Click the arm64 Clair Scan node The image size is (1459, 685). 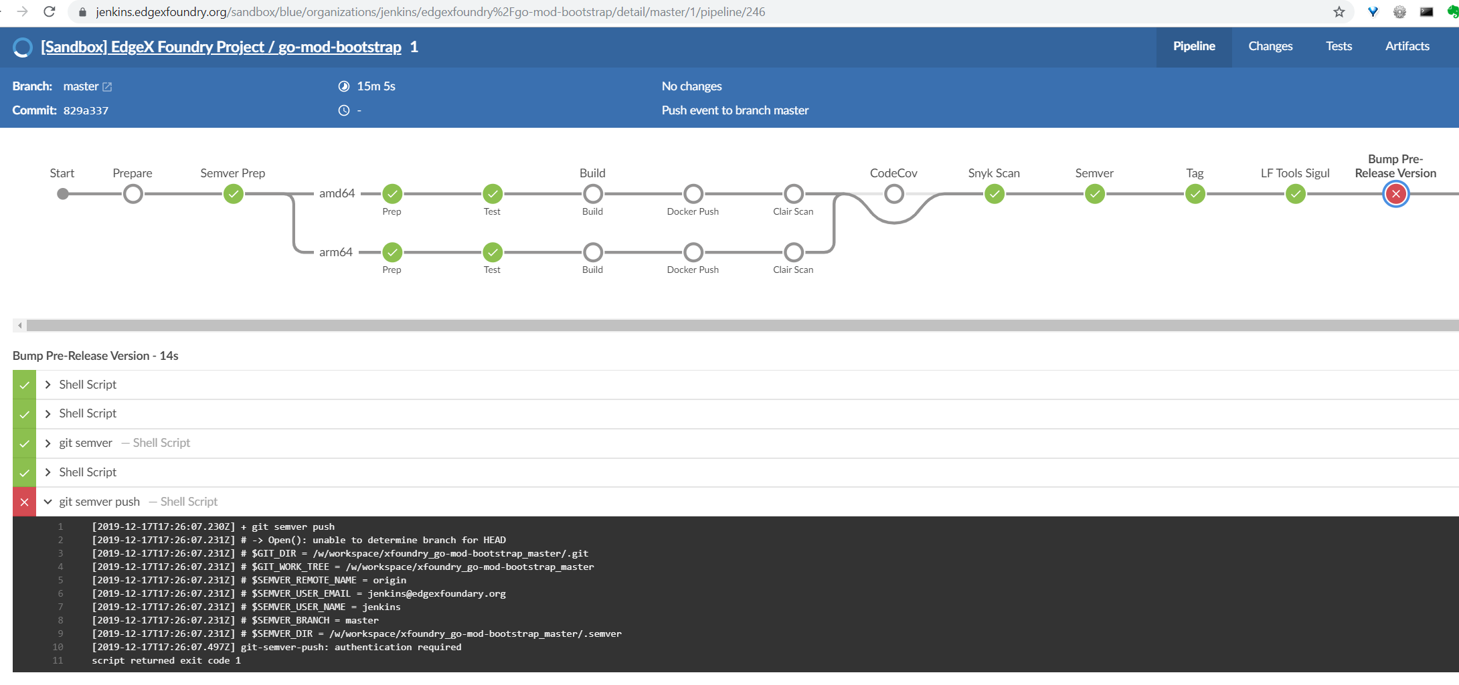tap(793, 252)
